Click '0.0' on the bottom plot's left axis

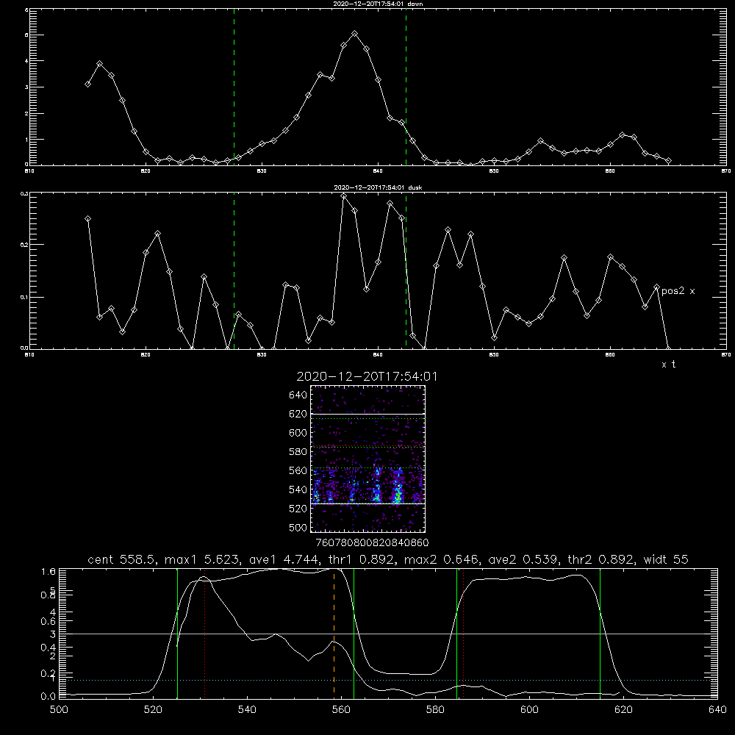tap(49, 697)
